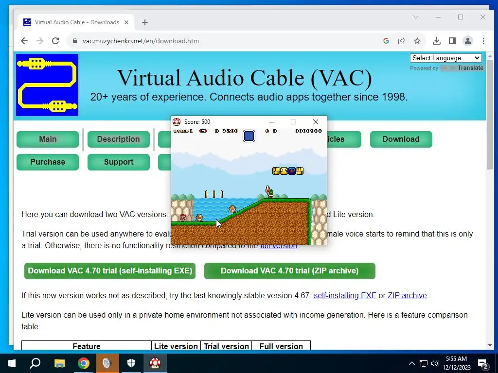Bookmark this page with the star icon
Viewport: 498px width, 373px height.
417,41
